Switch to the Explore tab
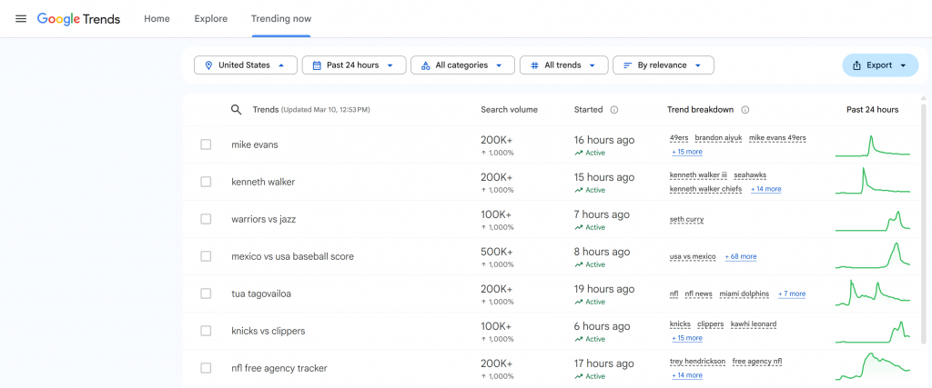Image resolution: width=932 pixels, height=388 pixels. coord(210,19)
